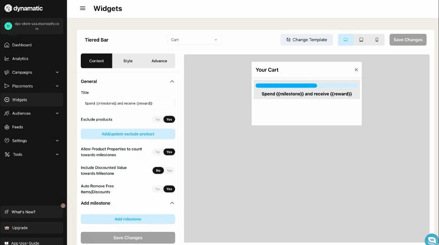Click the Feeds sidebar icon
Screen dimensions: 439x245
coord(7,127)
